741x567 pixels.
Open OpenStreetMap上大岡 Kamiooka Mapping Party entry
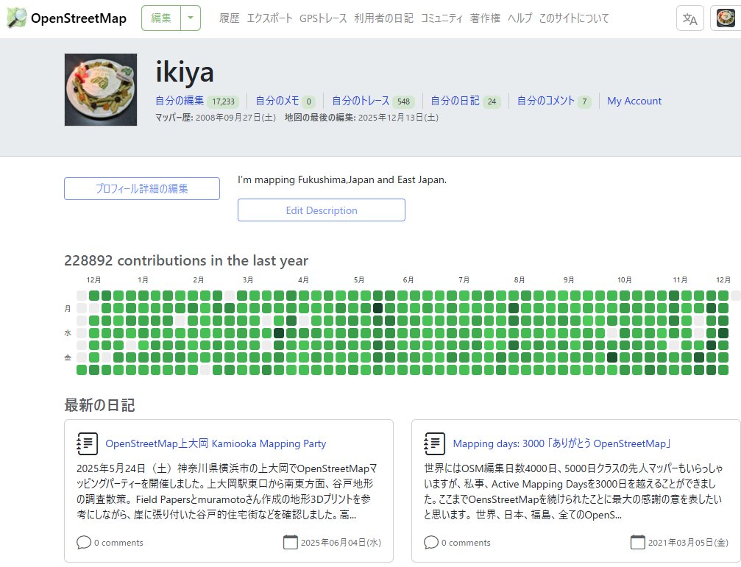point(216,443)
